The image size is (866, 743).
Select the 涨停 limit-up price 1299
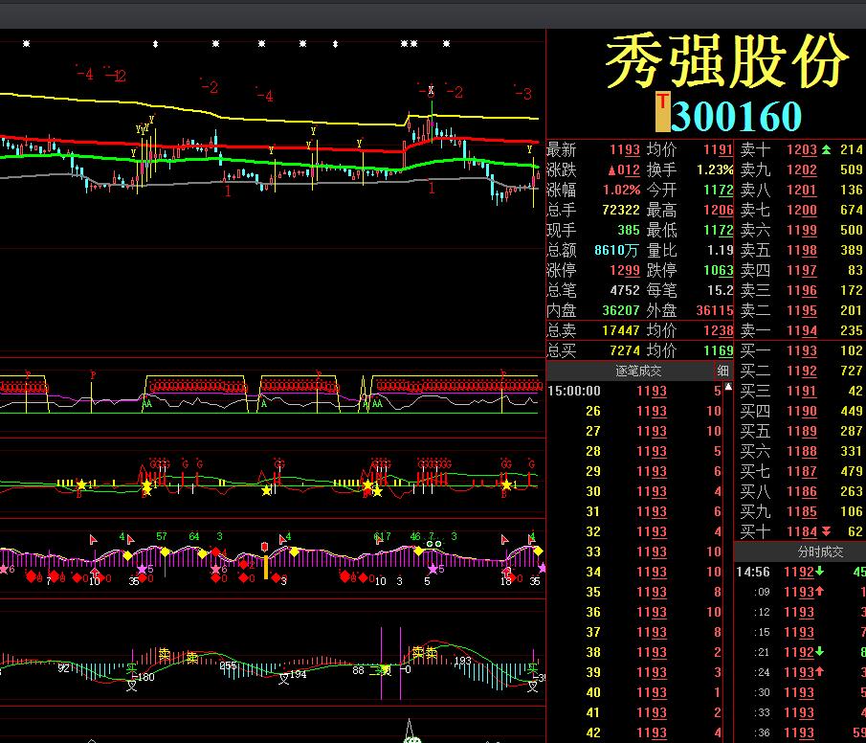625,270
